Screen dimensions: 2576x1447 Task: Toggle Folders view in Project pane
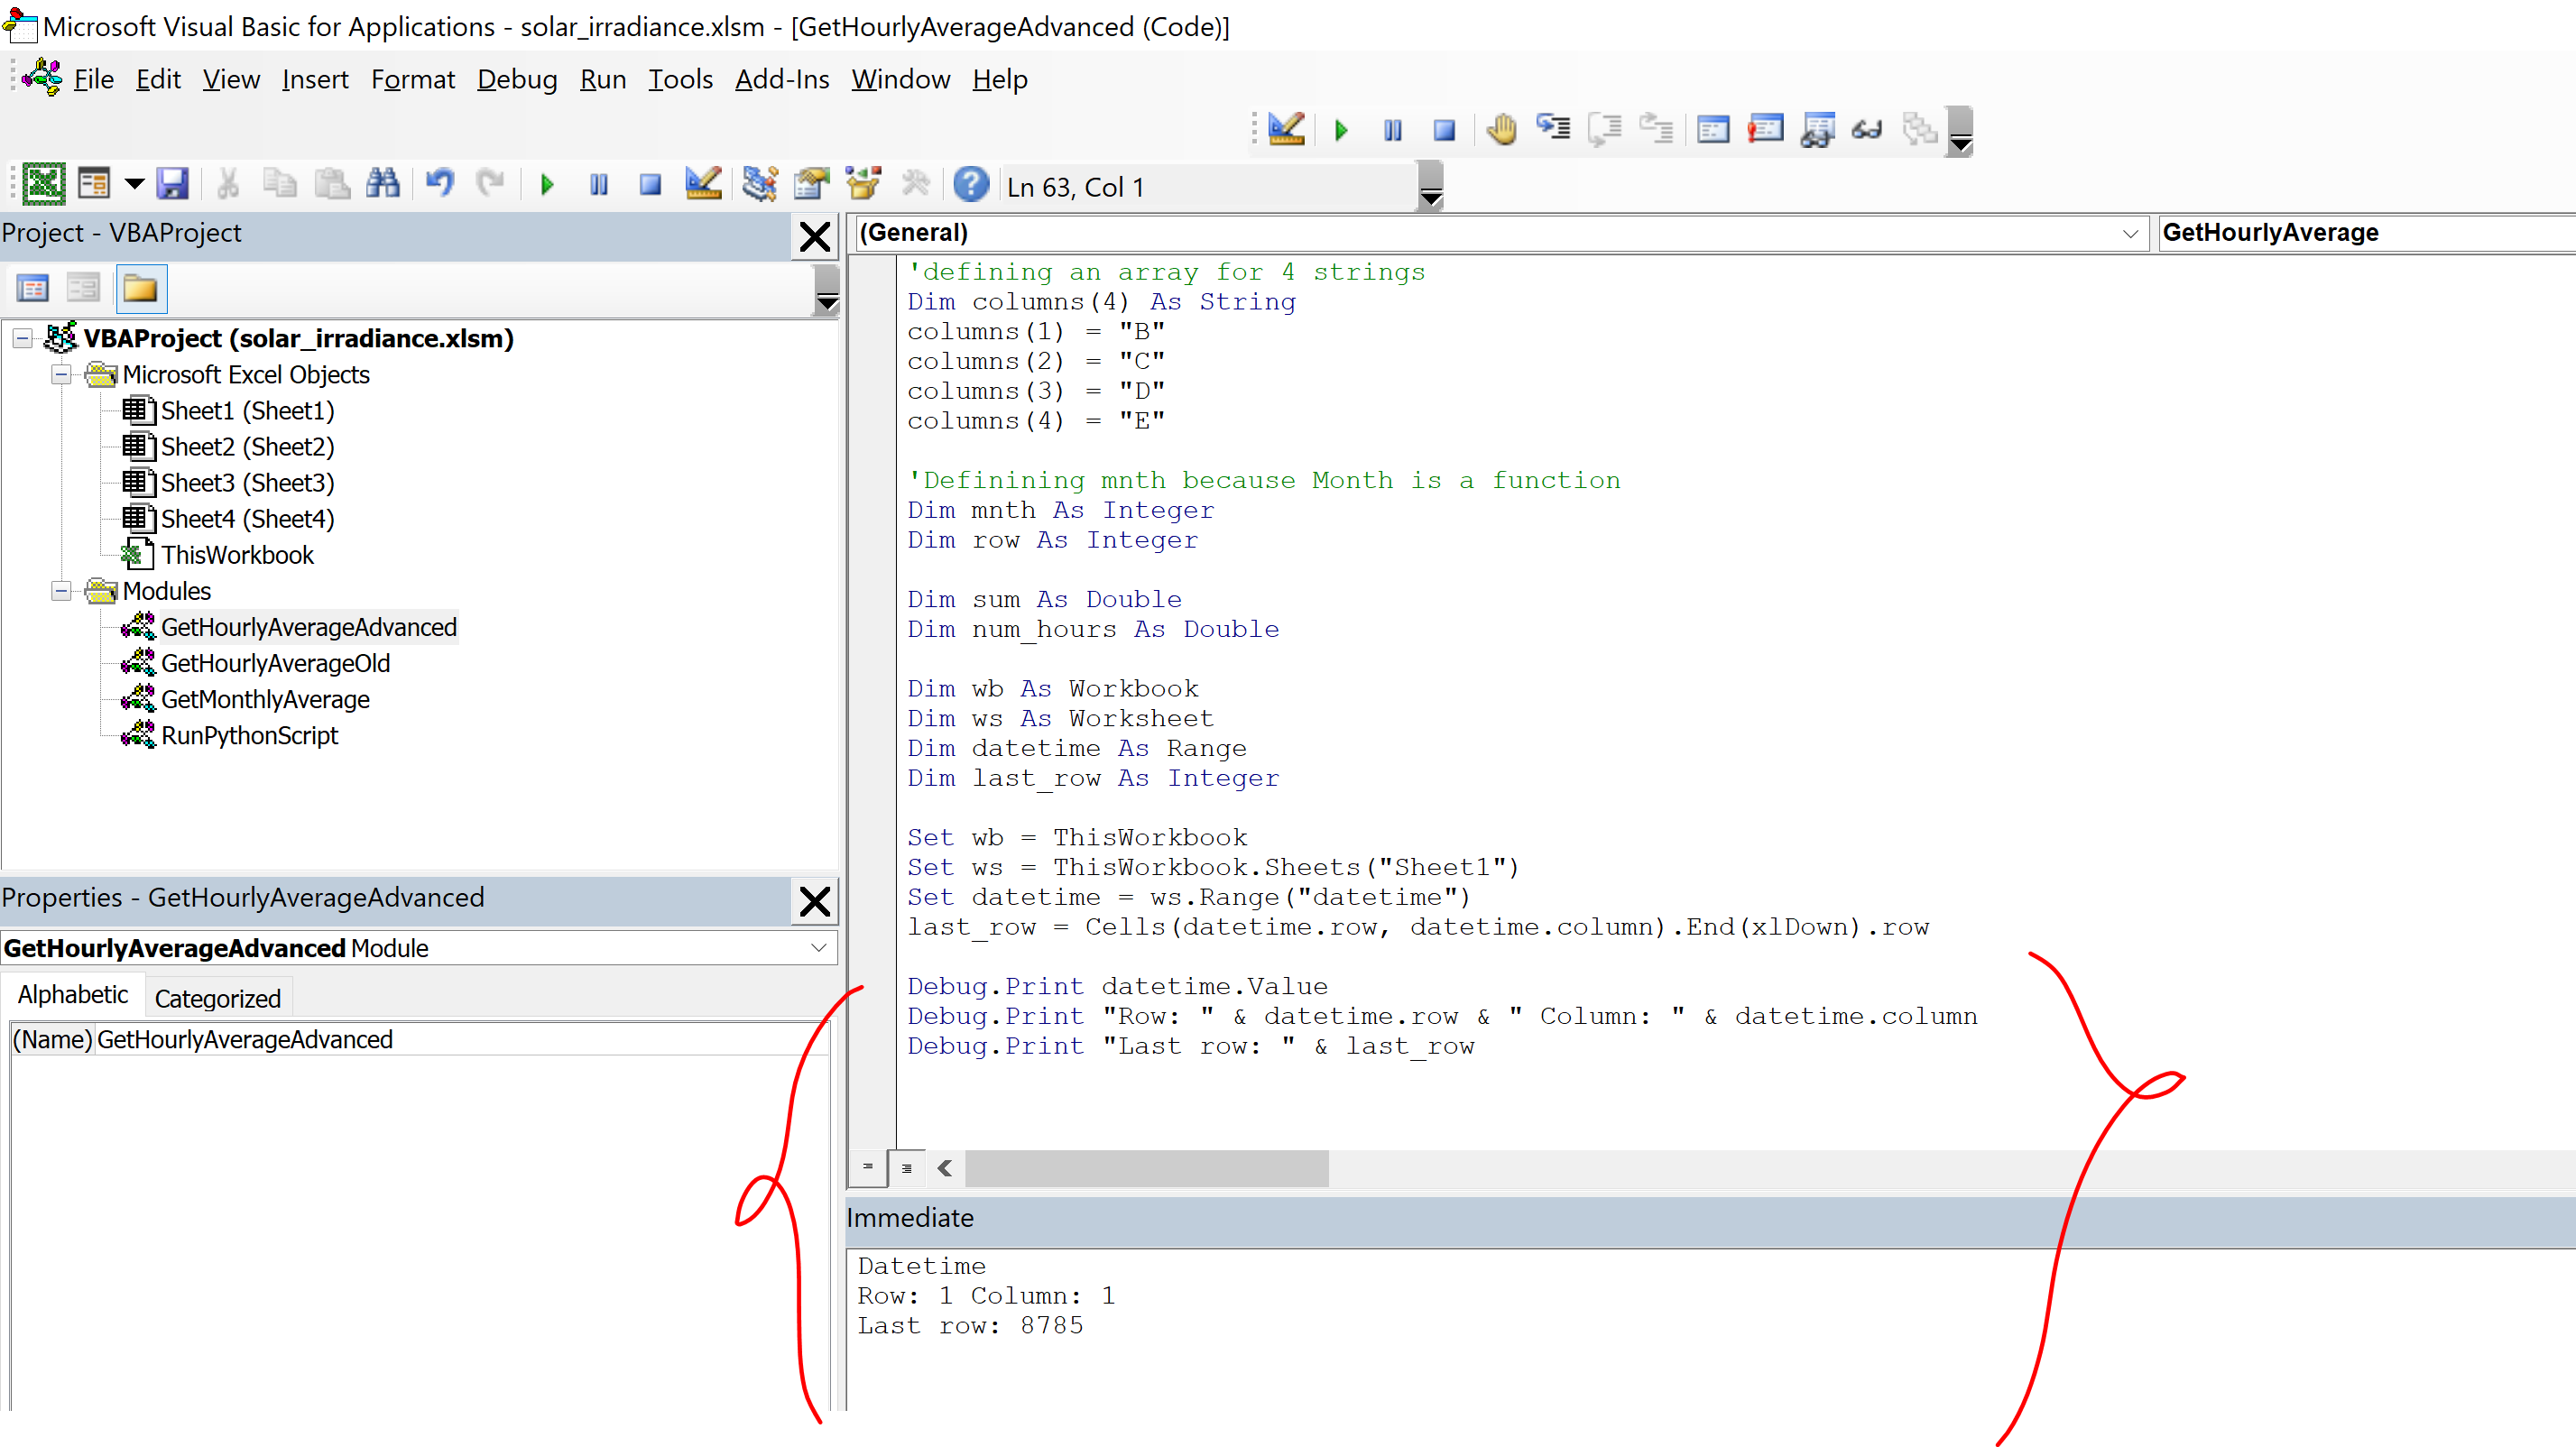click(141, 289)
